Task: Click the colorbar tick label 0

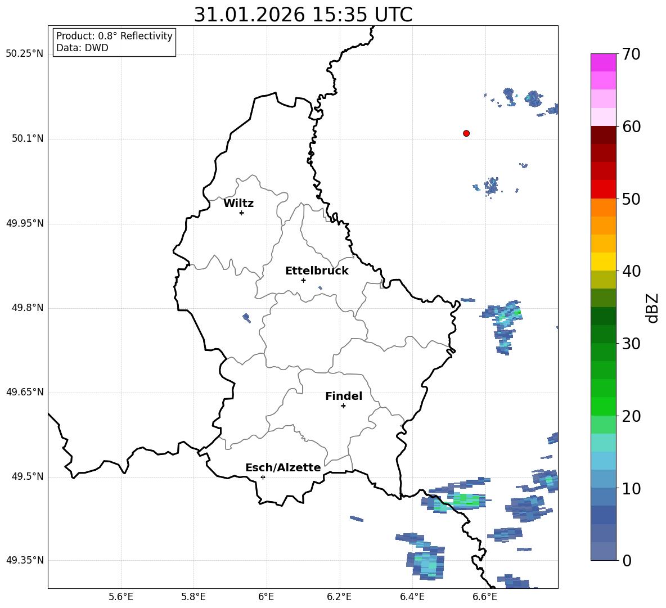Action: (627, 561)
